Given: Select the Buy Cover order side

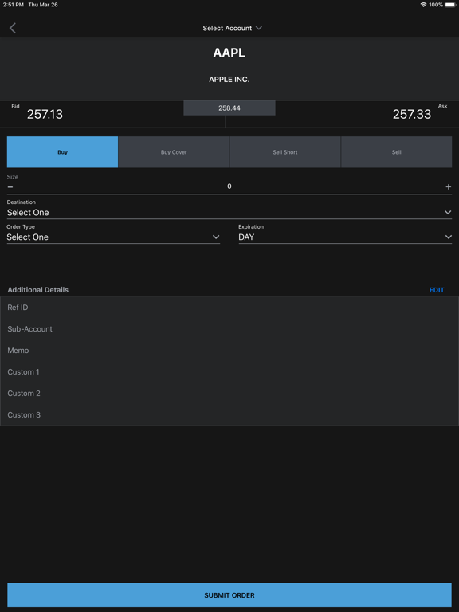Looking at the screenshot, I should coord(174,152).
